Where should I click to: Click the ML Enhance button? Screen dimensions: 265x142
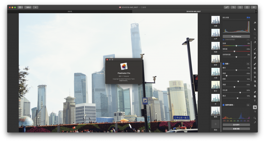tap(236, 36)
